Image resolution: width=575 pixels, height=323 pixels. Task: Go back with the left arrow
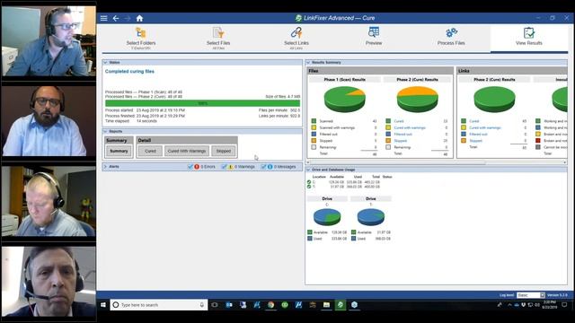coord(116,18)
